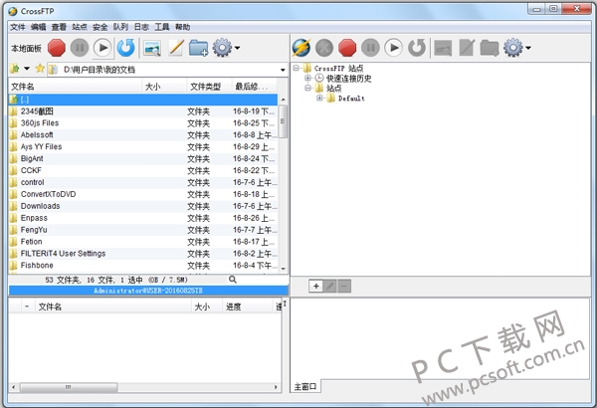
Task: Expand the 快速连接历史 tree node
Action: click(x=308, y=78)
